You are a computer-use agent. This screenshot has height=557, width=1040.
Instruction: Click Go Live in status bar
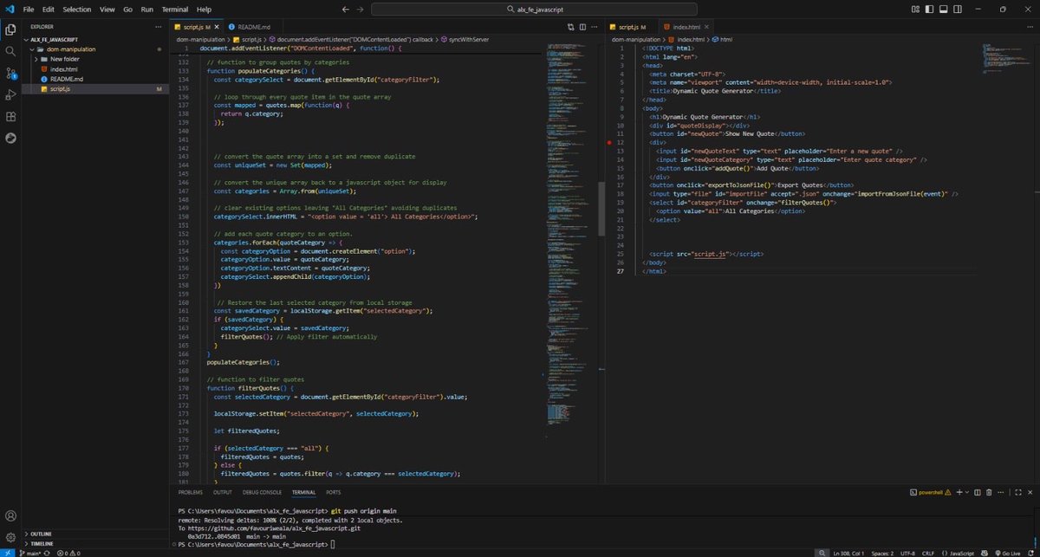click(1008, 552)
